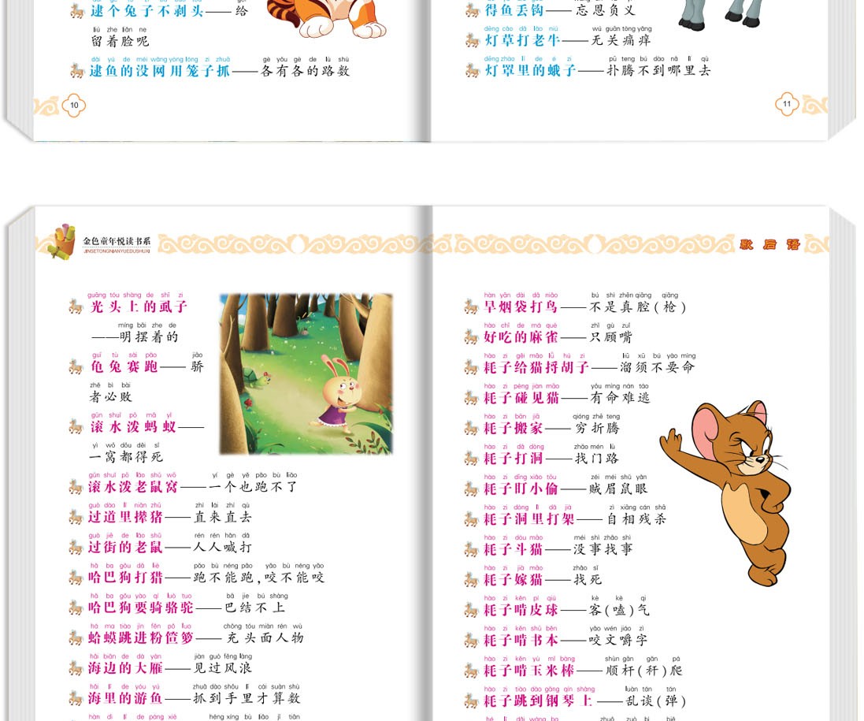Click the horse bullet beside 耗子跳到钢琴上
Image resolution: width=864 pixels, height=721 pixels.
point(471,701)
